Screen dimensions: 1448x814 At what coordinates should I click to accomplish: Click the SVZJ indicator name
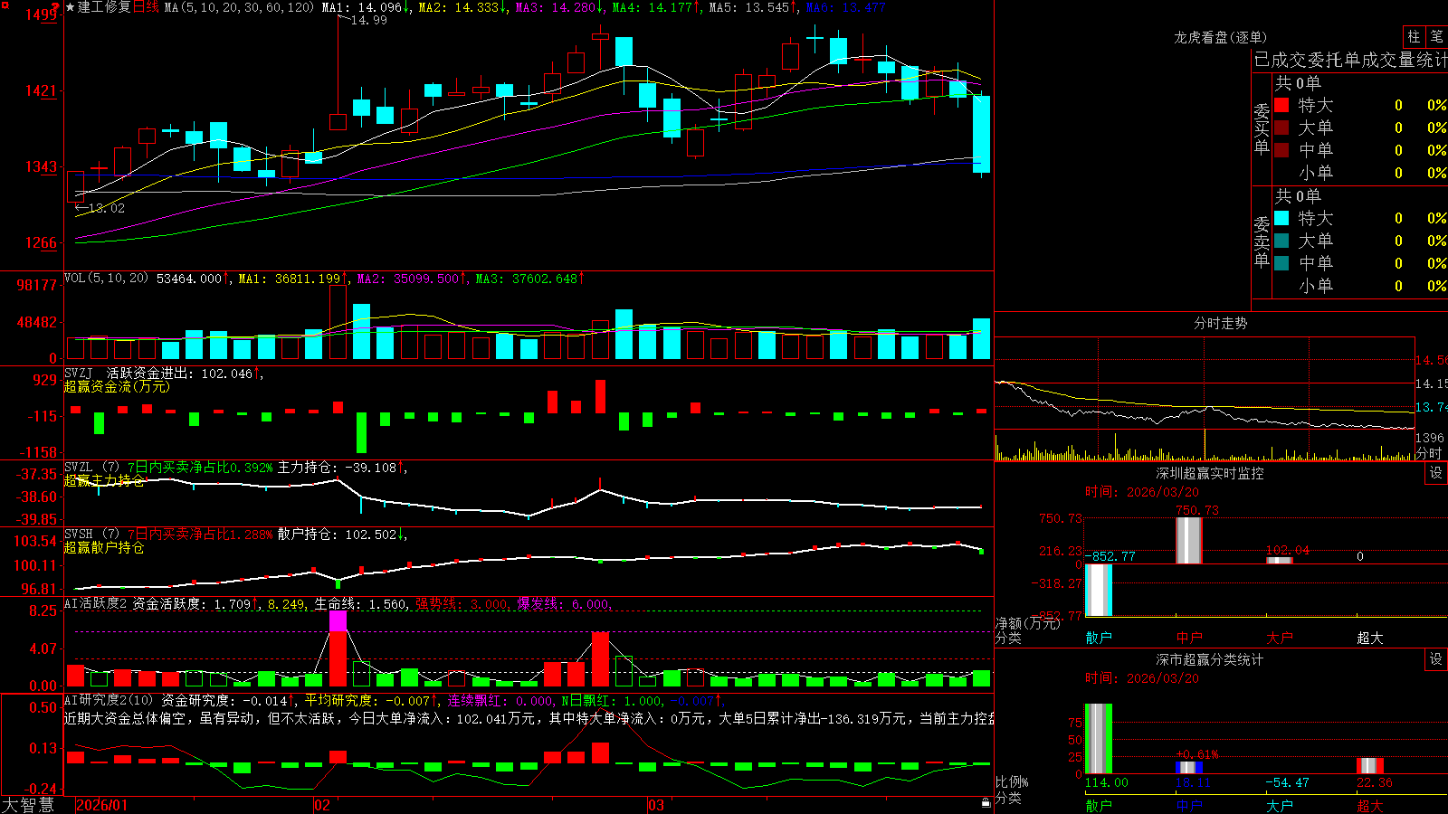(79, 373)
